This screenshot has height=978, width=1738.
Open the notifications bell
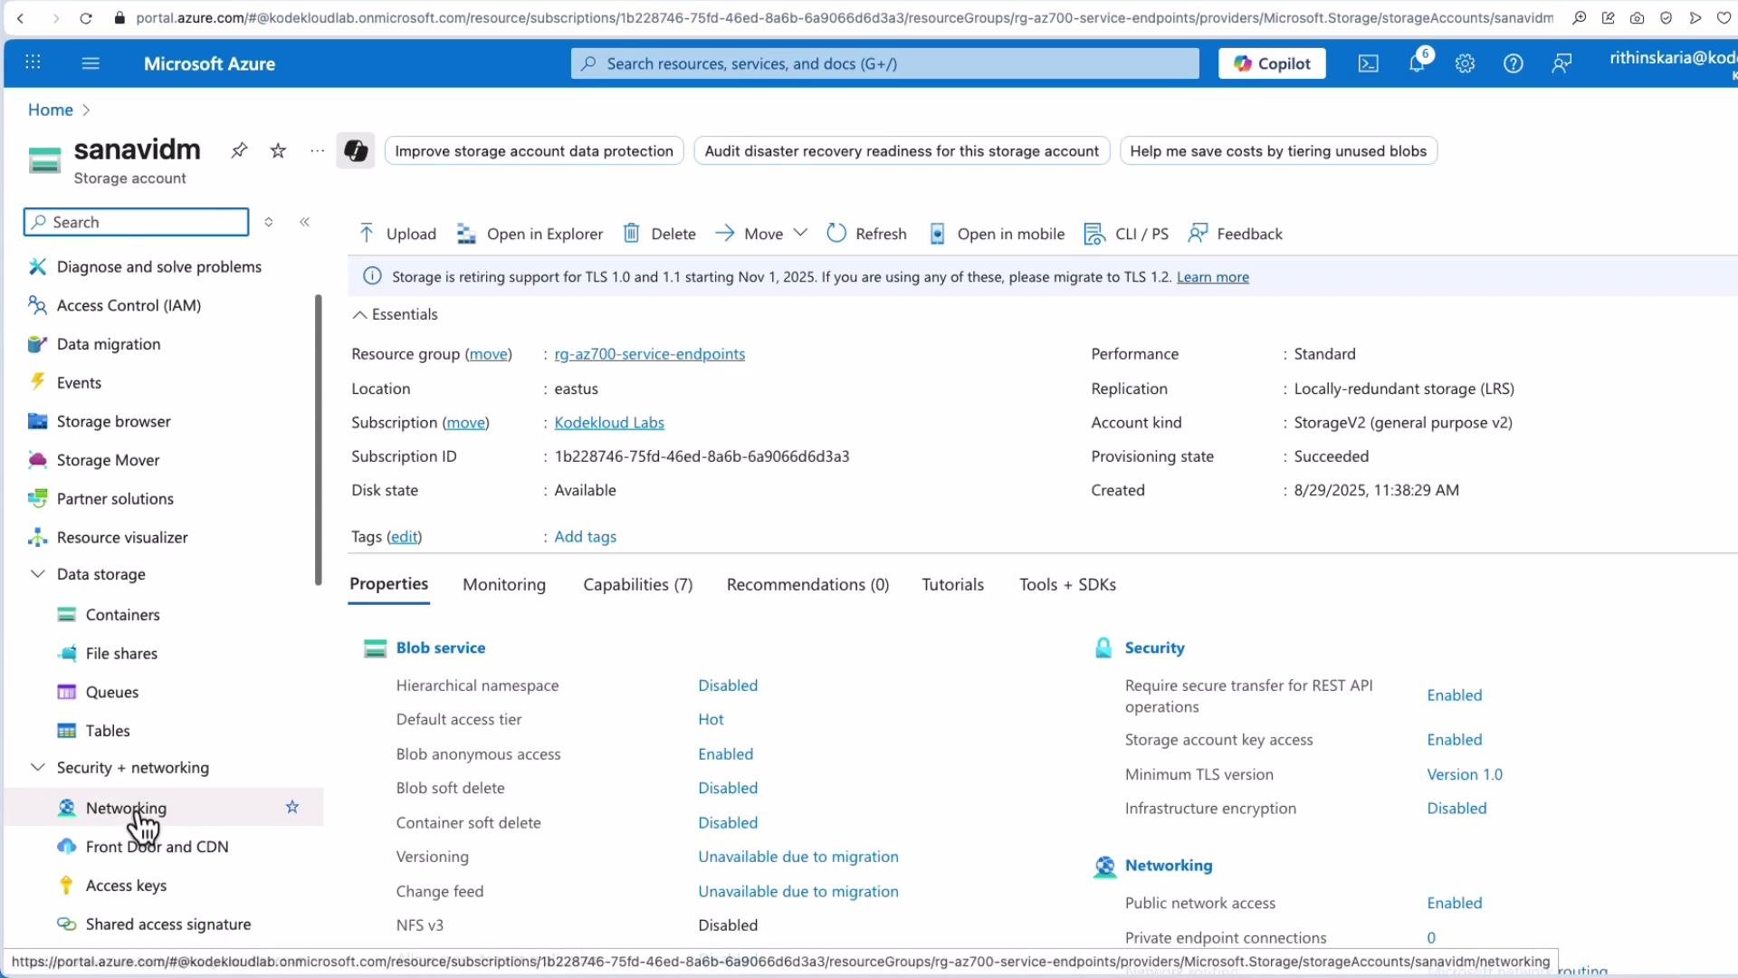tap(1417, 63)
